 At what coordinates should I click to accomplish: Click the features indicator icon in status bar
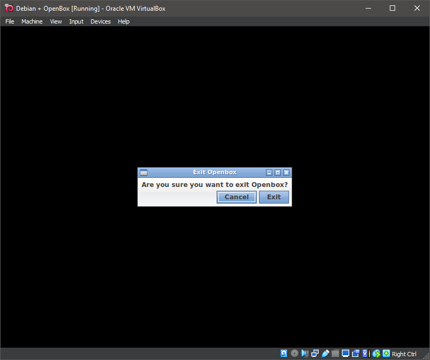365,354
